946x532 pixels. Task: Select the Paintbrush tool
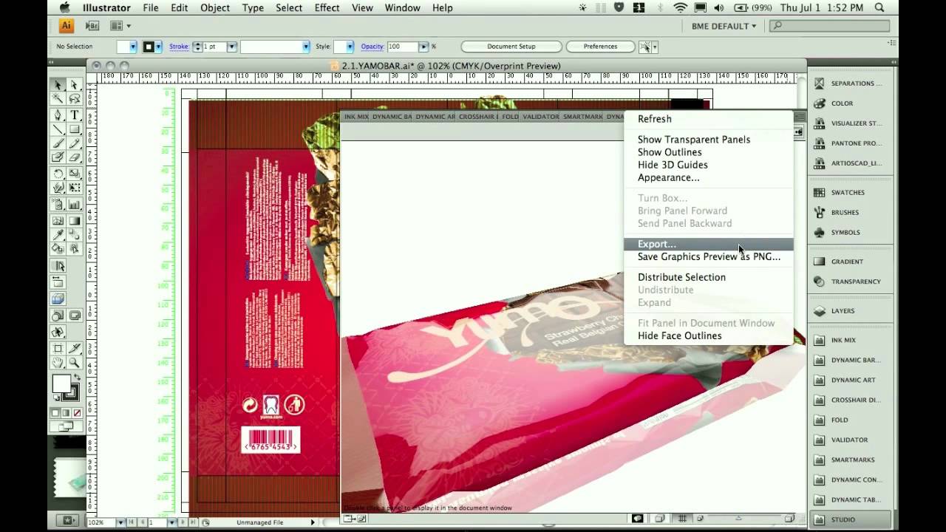(x=58, y=143)
